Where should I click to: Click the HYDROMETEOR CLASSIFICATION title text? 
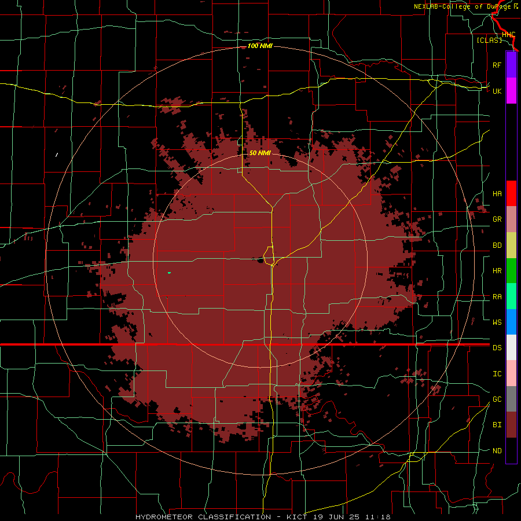point(203,517)
